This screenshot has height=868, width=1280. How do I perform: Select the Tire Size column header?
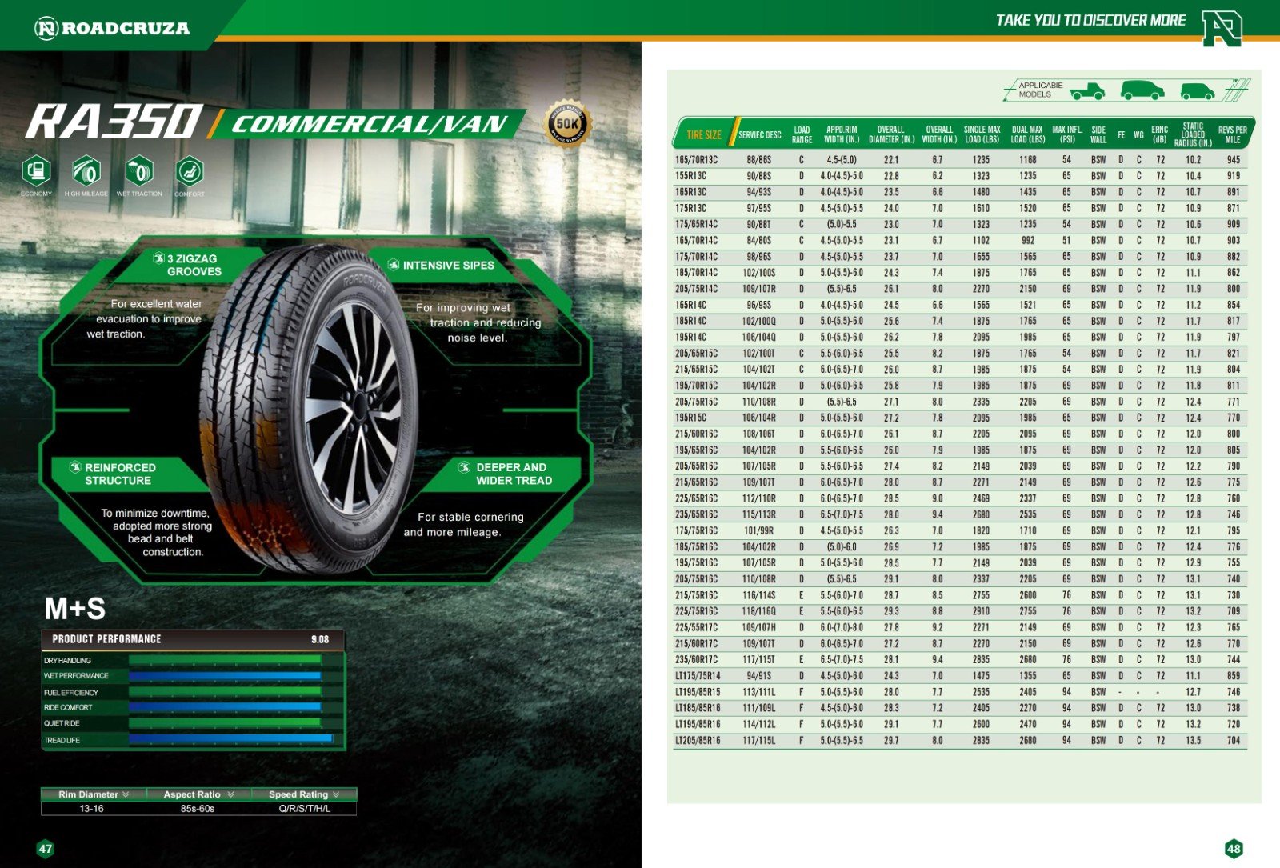(703, 134)
